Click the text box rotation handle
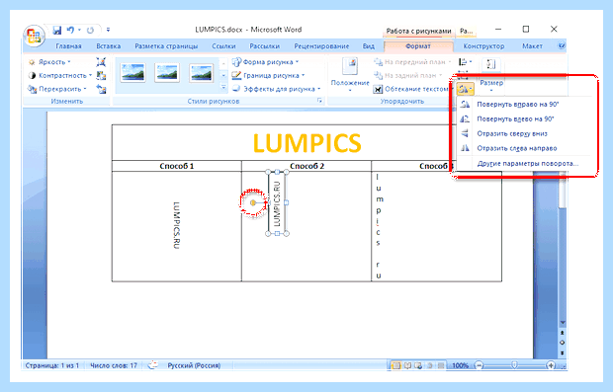Viewport: 613px width, 392px height. pyautogui.click(x=253, y=202)
